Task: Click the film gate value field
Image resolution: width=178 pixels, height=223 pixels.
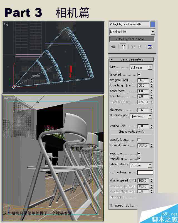Action: [x=143, y=80]
